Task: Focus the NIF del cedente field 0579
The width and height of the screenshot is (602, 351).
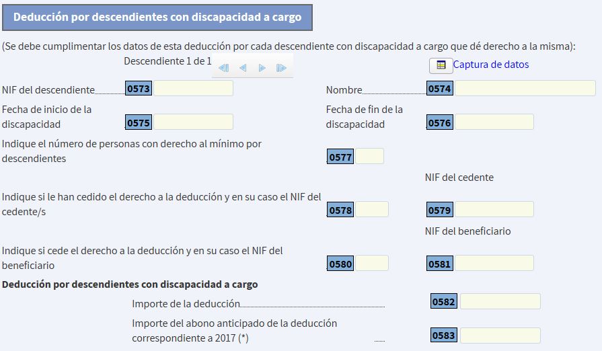Action: click(x=494, y=210)
